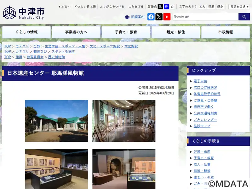Open 体育施設予約状況 link
The height and width of the screenshot is (189, 252).
pos(207,94)
